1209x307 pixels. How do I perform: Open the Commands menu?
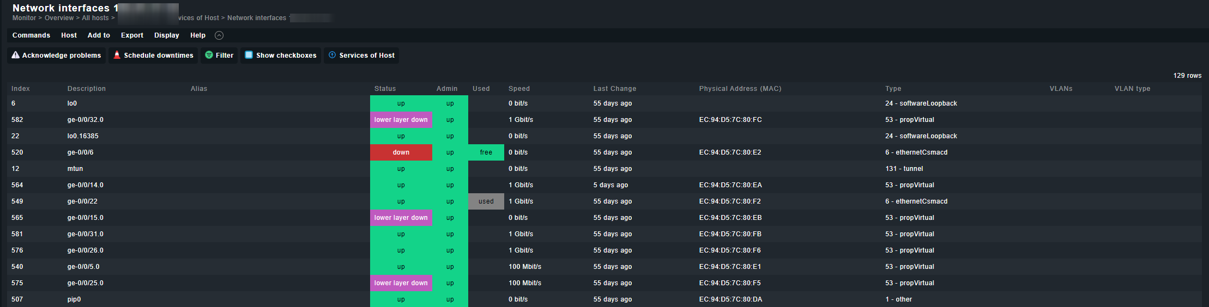[31, 35]
